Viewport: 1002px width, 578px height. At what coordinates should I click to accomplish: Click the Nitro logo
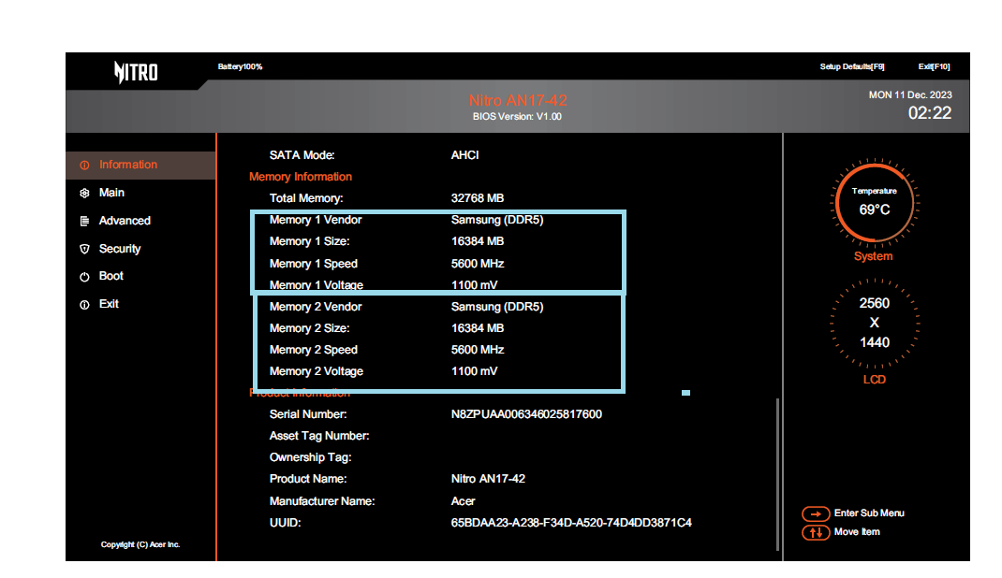point(136,72)
